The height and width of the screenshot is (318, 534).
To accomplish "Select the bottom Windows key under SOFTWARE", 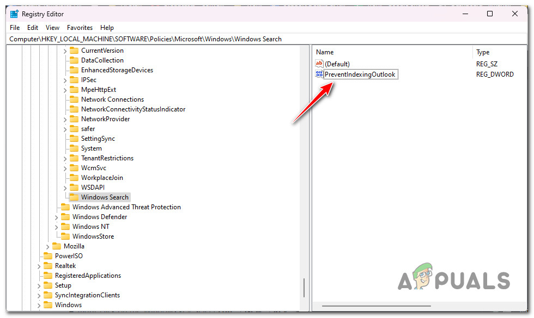I will coord(69,305).
